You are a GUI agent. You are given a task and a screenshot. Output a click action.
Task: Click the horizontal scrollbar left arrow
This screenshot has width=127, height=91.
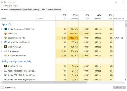point(1,82)
